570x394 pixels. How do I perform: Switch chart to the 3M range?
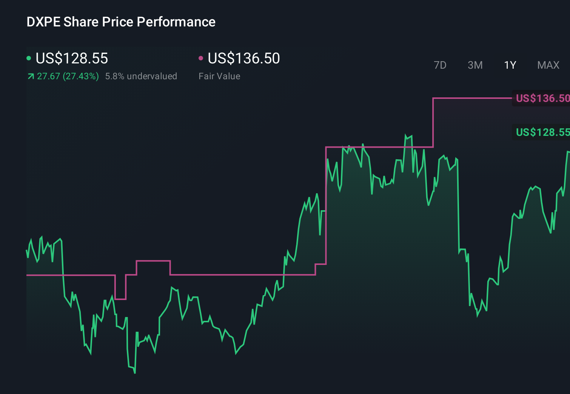pos(475,65)
